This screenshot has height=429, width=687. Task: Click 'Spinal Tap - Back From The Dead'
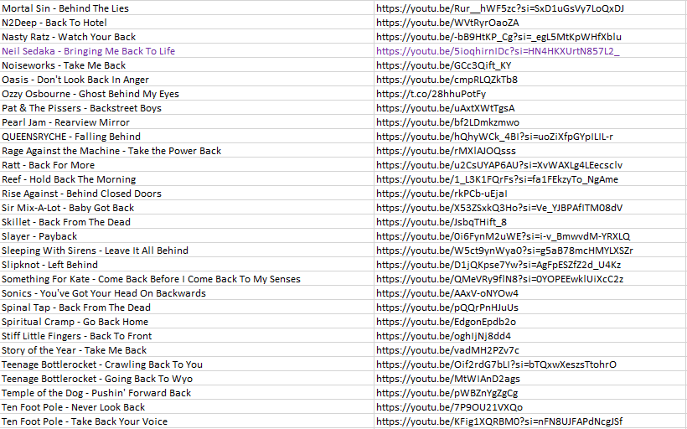[x=187, y=308]
